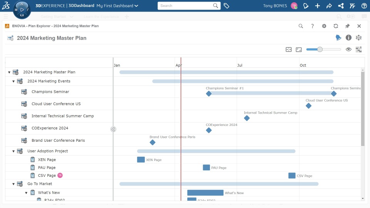Click the CSV Page task bar

click(292, 176)
